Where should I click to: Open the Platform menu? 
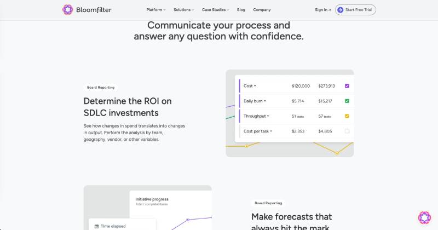click(x=156, y=9)
